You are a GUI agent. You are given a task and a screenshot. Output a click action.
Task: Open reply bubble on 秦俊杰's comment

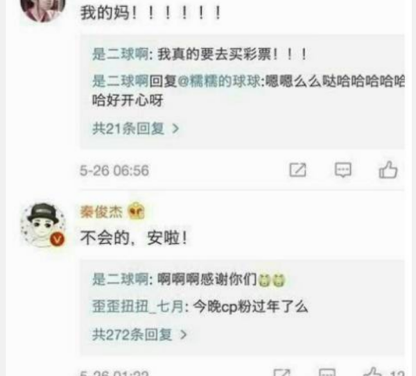pos(327,373)
